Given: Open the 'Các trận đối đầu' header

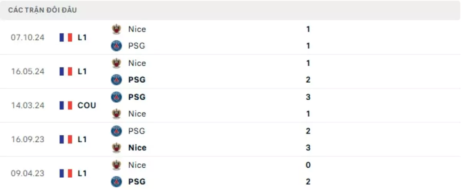Looking at the screenshot, I should (42, 10).
